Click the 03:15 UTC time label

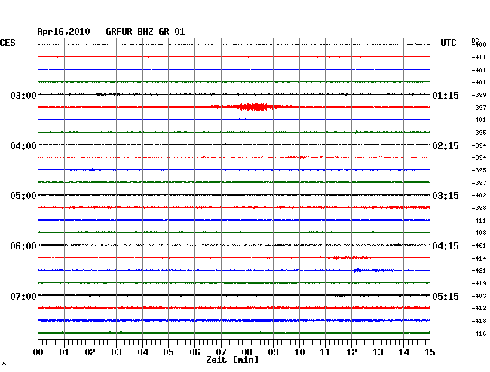(x=446, y=196)
